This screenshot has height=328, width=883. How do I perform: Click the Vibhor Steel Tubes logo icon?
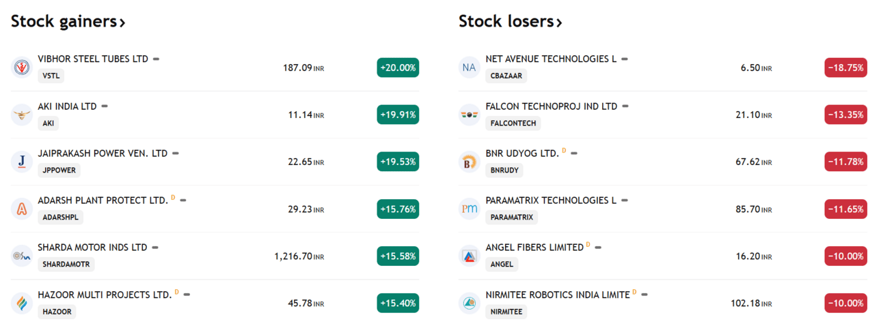click(22, 68)
